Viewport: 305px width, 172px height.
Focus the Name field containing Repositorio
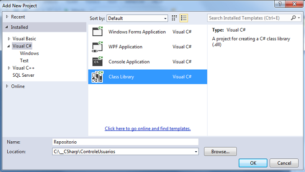125,142
